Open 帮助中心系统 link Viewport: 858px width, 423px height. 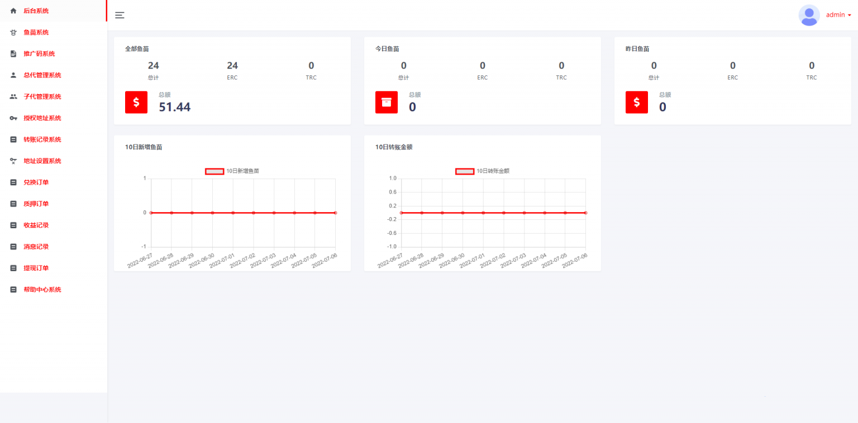coord(42,290)
